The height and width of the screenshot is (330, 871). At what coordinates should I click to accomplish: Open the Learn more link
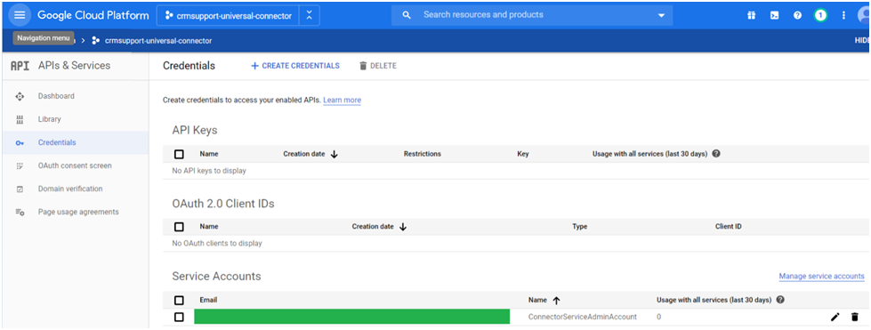point(343,100)
